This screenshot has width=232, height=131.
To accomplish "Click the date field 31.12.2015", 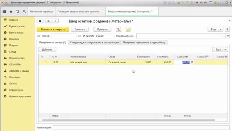I will pos(98,36).
